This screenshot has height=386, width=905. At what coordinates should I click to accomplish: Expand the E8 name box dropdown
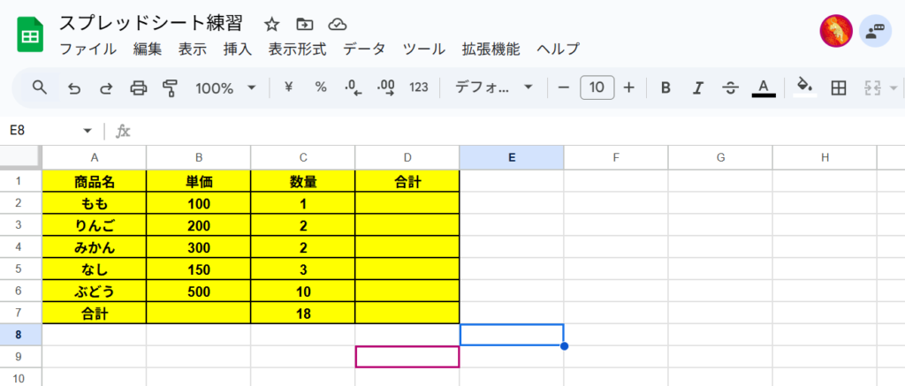87,131
